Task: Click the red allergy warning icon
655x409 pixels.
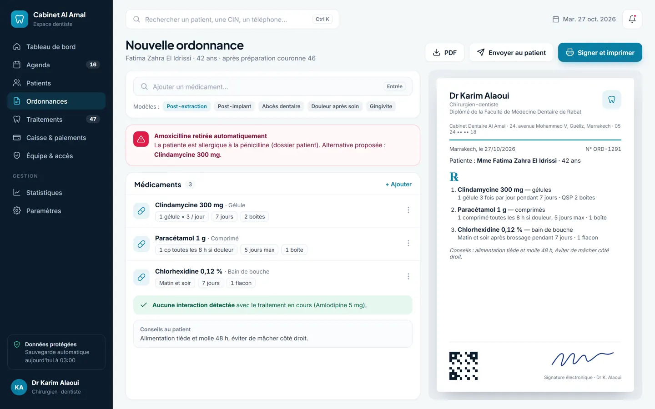Action: pyautogui.click(x=141, y=140)
